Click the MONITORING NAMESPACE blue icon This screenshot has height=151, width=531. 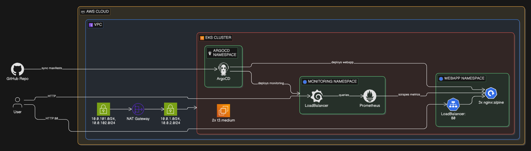tap(305, 82)
